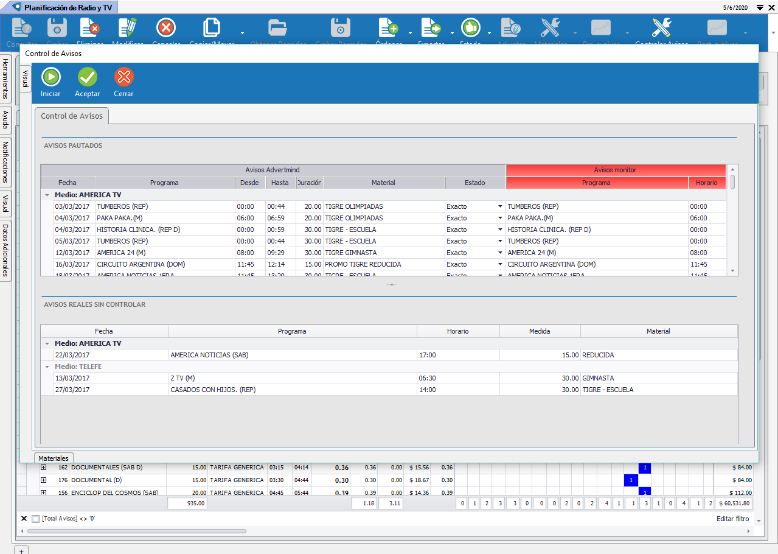Image resolution: width=778 pixels, height=554 pixels.
Task: Click the Órdenes toolbar icon
Action: (x=388, y=28)
